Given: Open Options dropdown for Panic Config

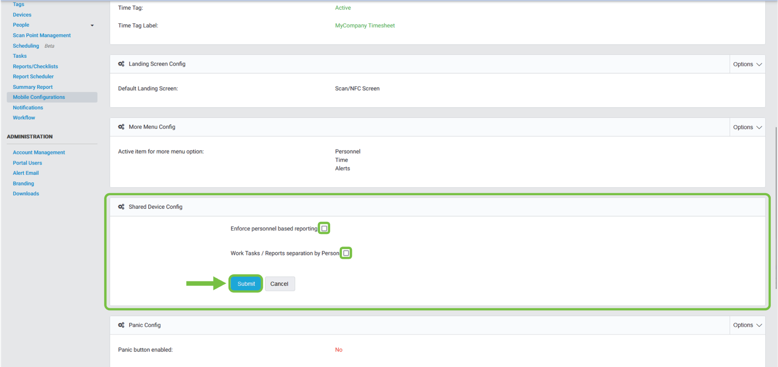Looking at the screenshot, I should click(x=747, y=325).
